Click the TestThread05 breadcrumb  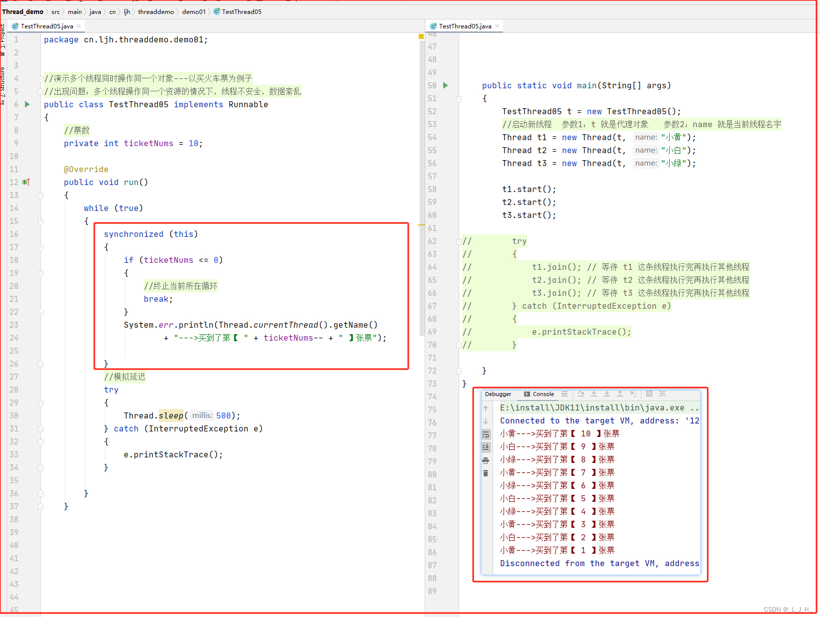coord(242,11)
